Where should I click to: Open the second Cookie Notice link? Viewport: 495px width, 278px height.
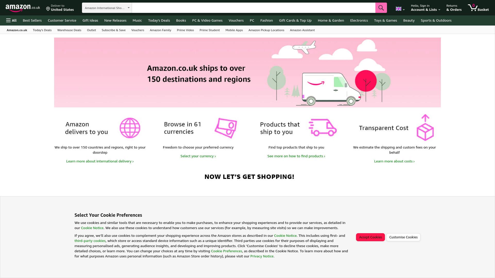[285, 236]
